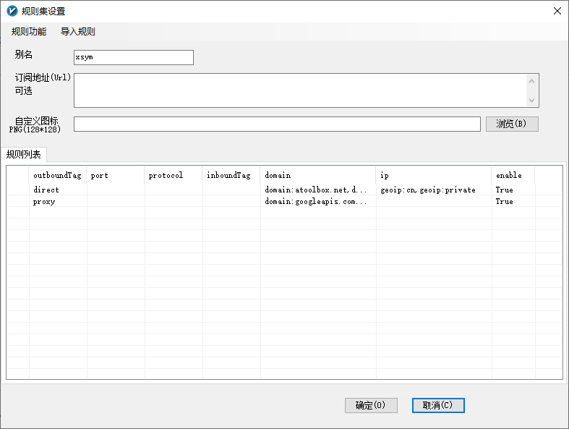Click True in the proxy row
This screenshot has width=569, height=429.
tap(505, 201)
